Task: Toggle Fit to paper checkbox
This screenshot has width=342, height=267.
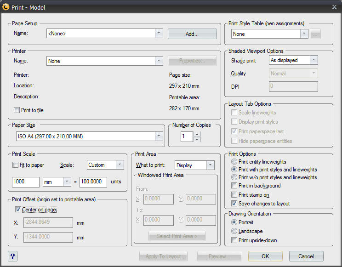Action: coord(15,165)
